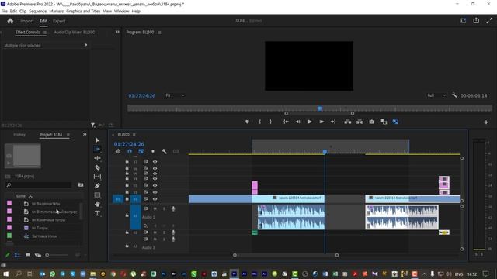Select the Razor tool
The image size is (497, 279).
97,167
